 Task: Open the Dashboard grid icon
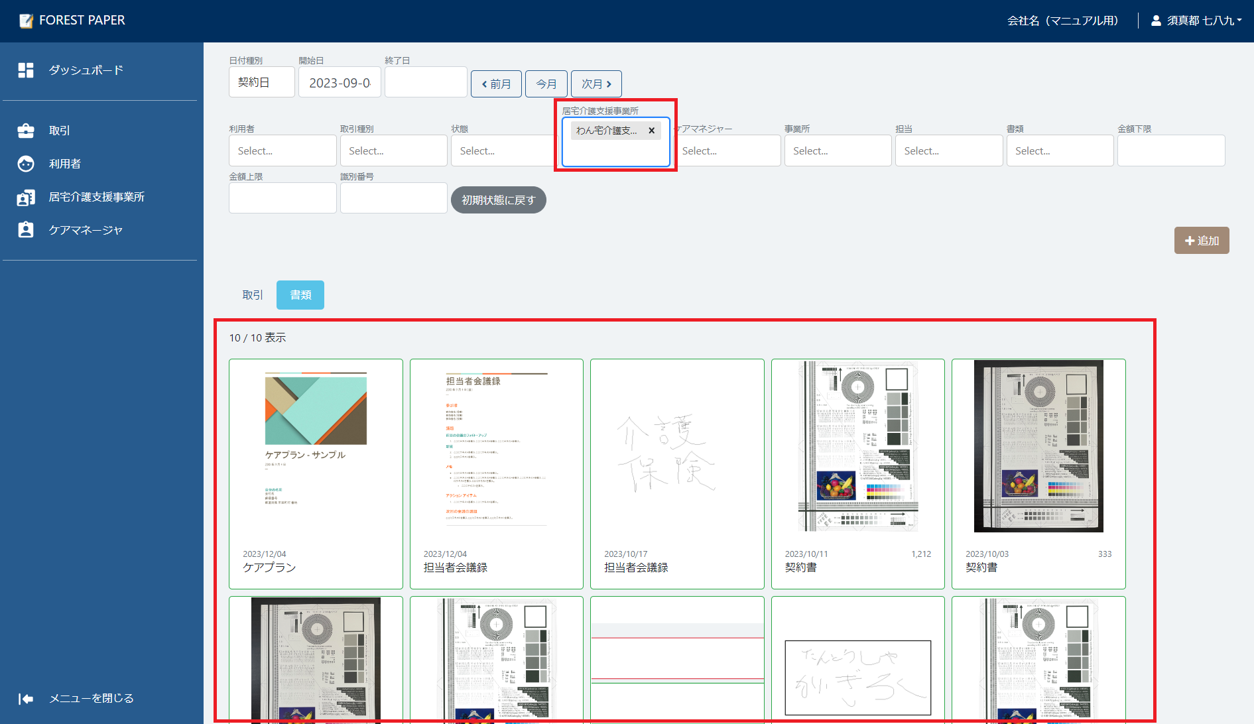(26, 70)
